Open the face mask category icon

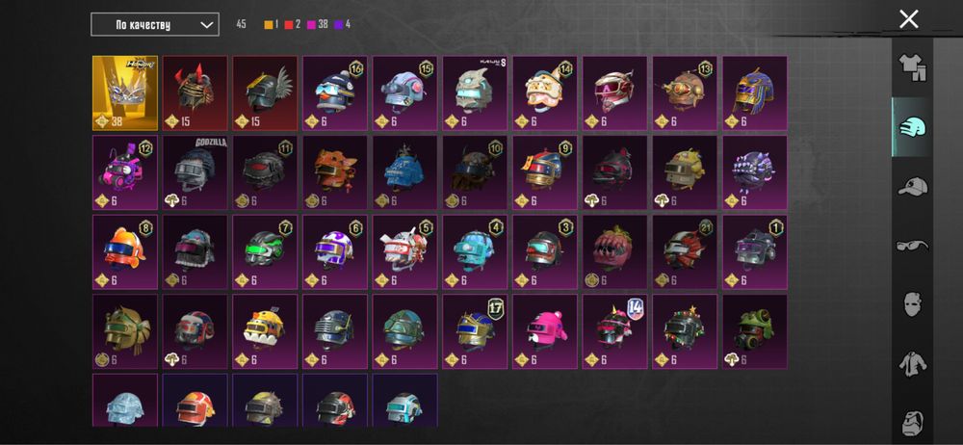[913, 303]
